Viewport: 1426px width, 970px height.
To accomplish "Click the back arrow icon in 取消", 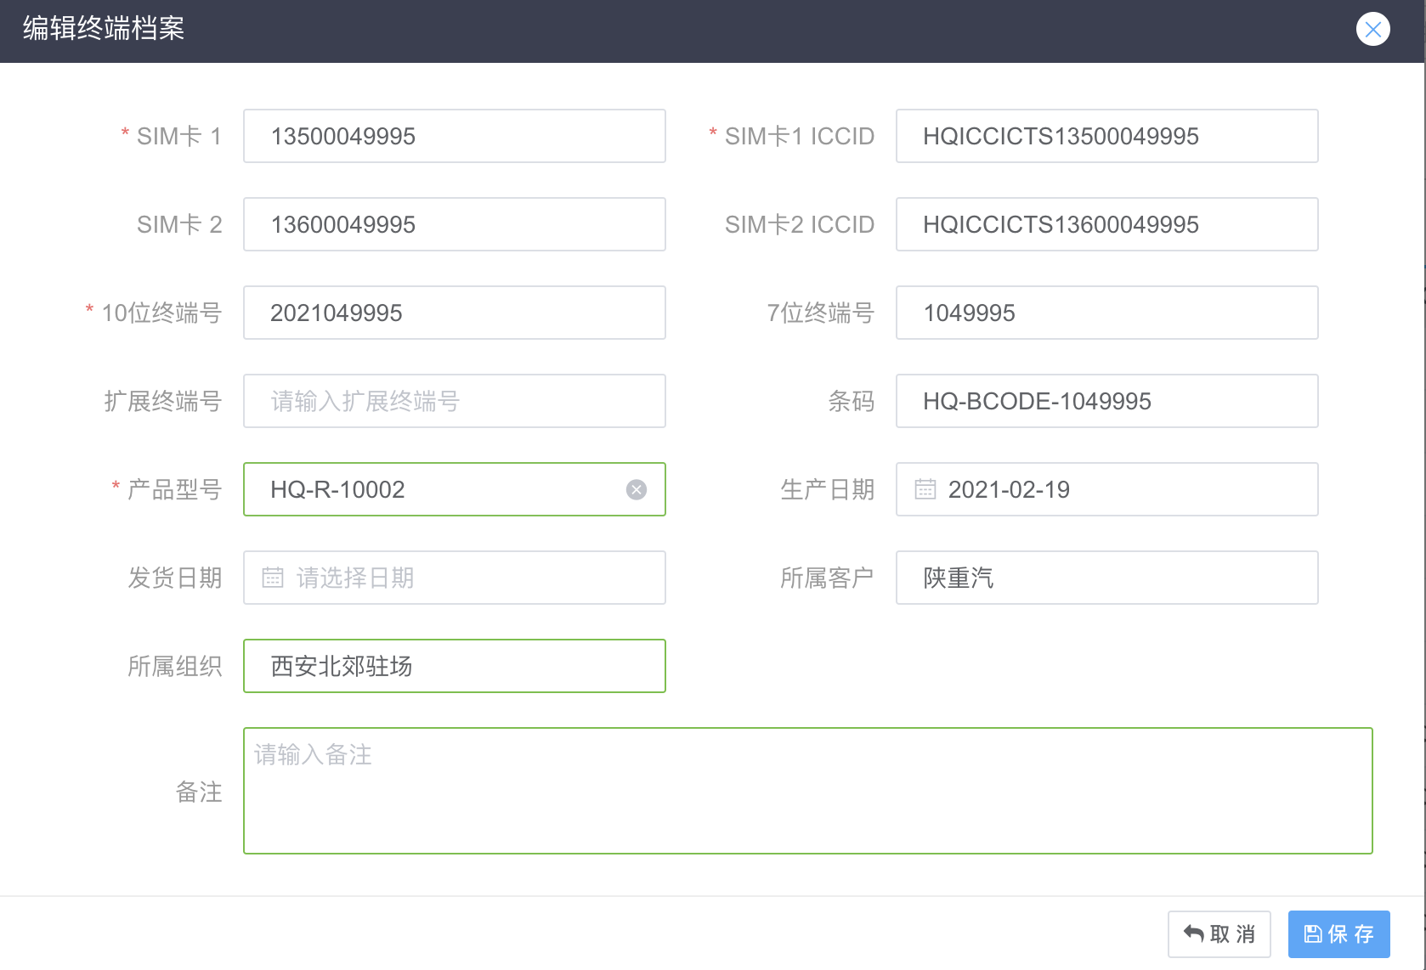I will pyautogui.click(x=1193, y=934).
